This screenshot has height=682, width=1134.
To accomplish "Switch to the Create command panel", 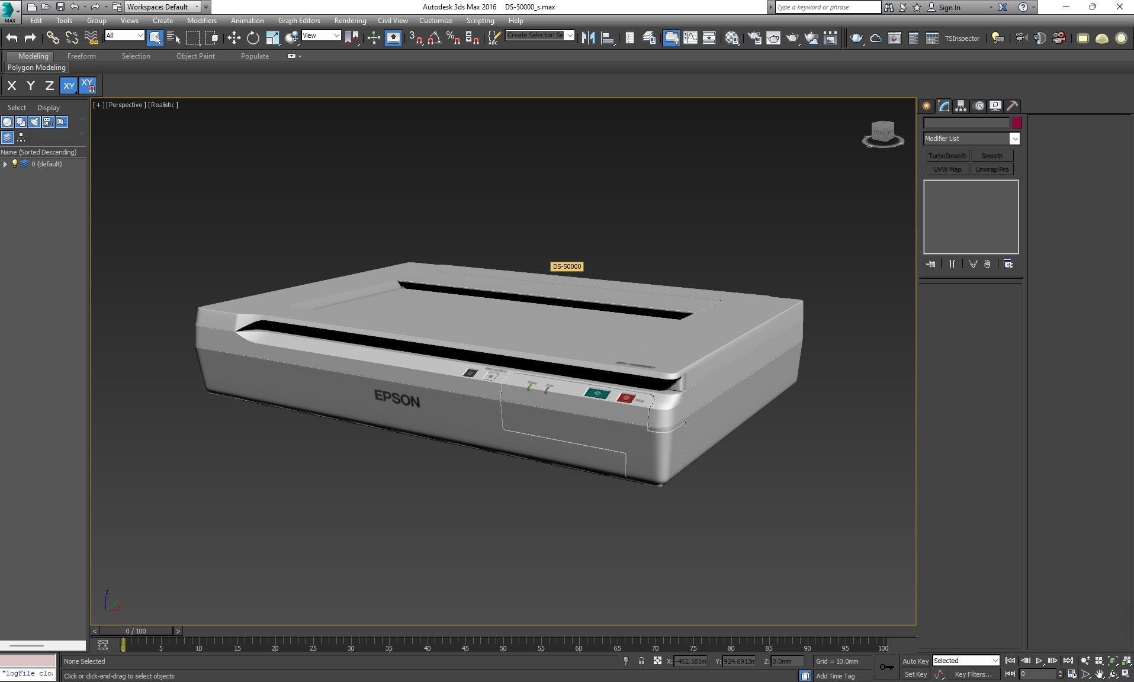I will pyautogui.click(x=927, y=106).
